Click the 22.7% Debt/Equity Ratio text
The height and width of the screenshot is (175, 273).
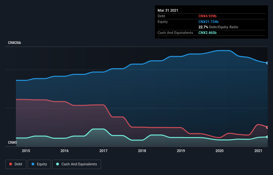[218, 27]
